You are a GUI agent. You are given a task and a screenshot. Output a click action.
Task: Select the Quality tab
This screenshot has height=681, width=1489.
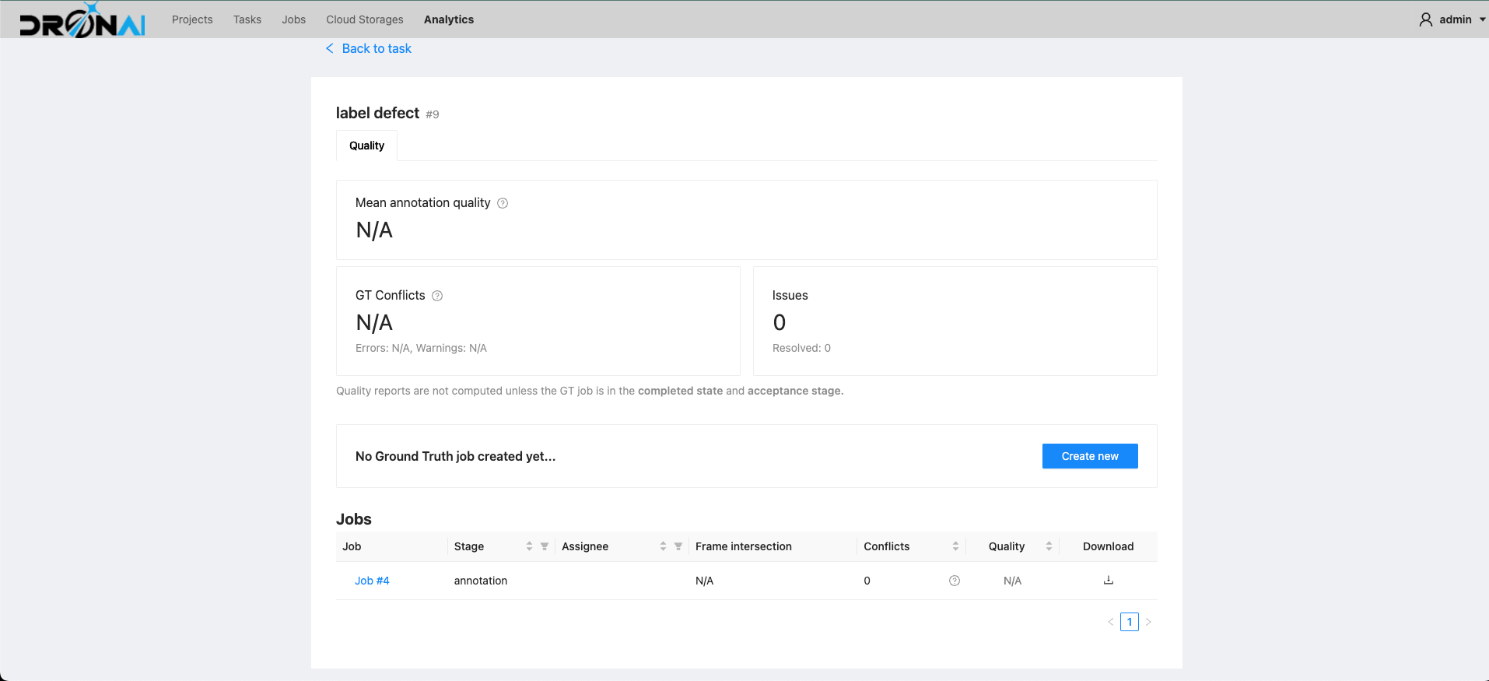(366, 146)
